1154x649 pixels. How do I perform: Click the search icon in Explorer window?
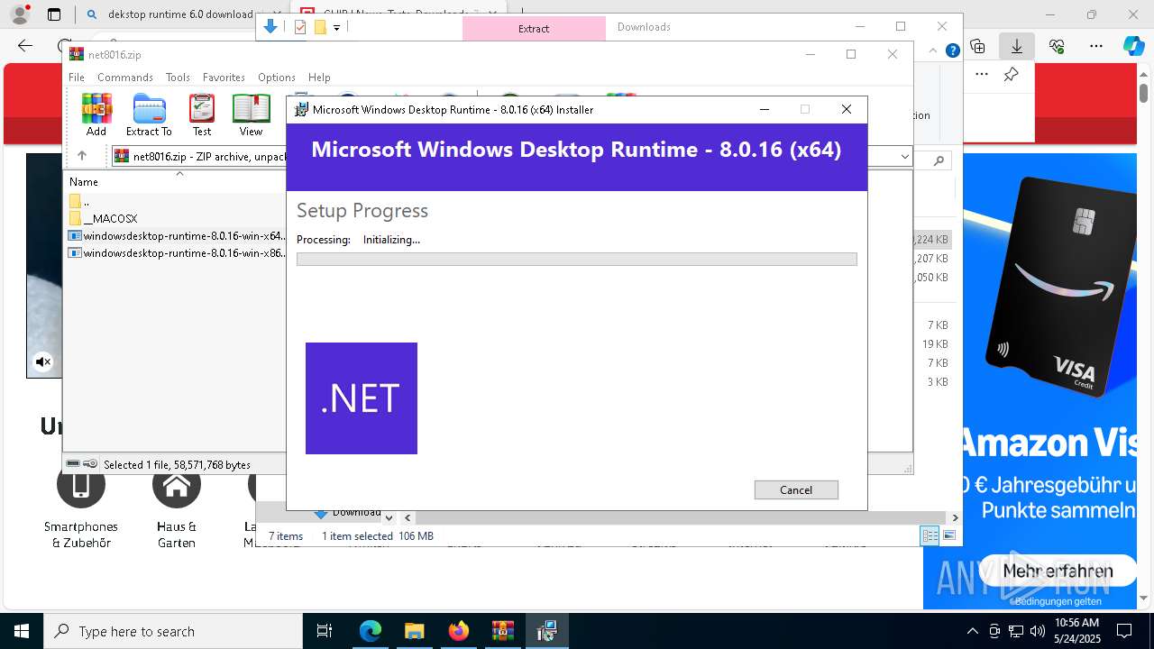point(939,160)
